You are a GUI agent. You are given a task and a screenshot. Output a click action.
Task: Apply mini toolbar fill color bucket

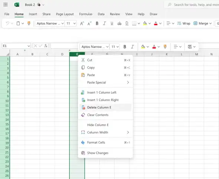pos(143,47)
